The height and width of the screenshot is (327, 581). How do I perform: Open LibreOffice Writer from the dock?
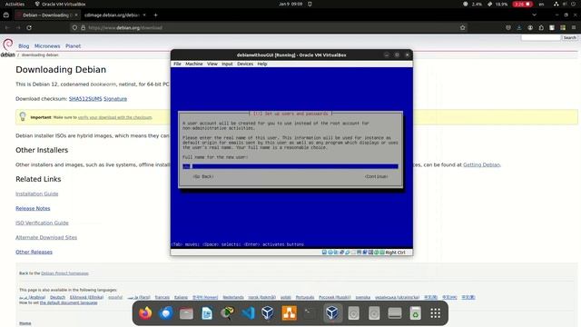(207, 313)
